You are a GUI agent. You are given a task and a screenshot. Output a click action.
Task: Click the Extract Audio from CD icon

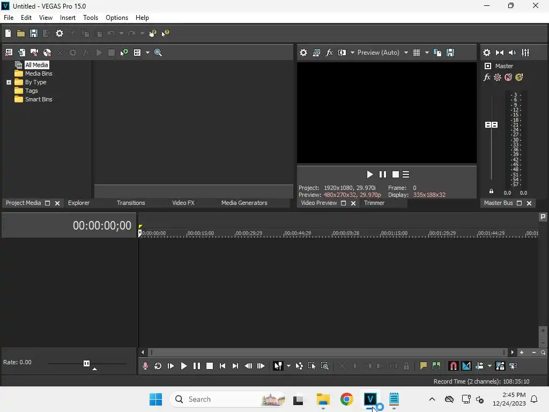[47, 53]
